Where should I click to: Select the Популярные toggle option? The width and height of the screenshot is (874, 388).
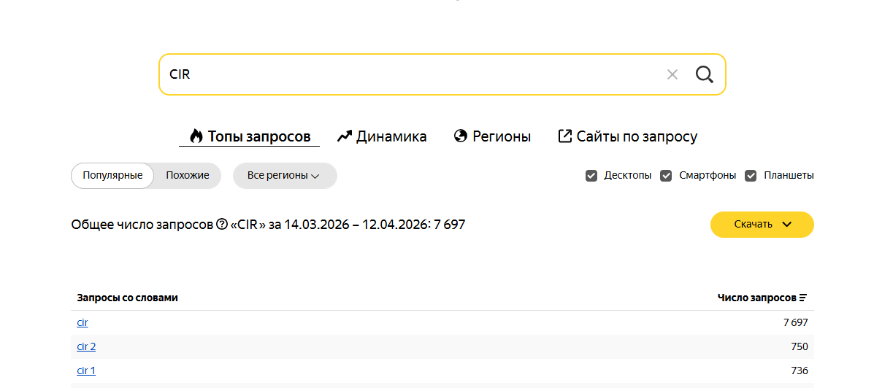[112, 176]
